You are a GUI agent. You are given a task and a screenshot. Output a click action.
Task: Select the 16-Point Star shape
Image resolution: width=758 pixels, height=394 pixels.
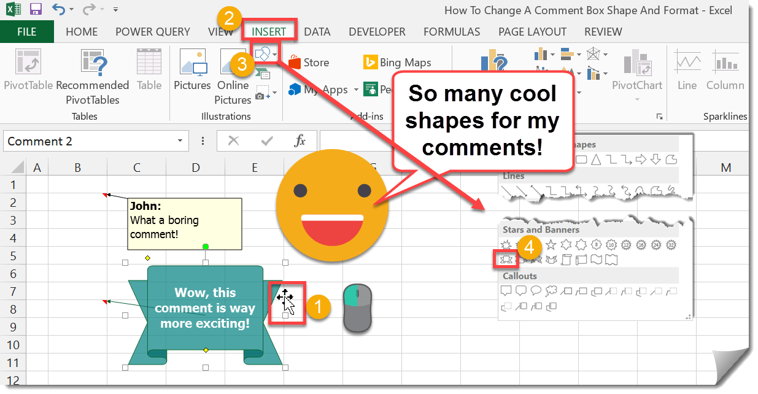641,244
